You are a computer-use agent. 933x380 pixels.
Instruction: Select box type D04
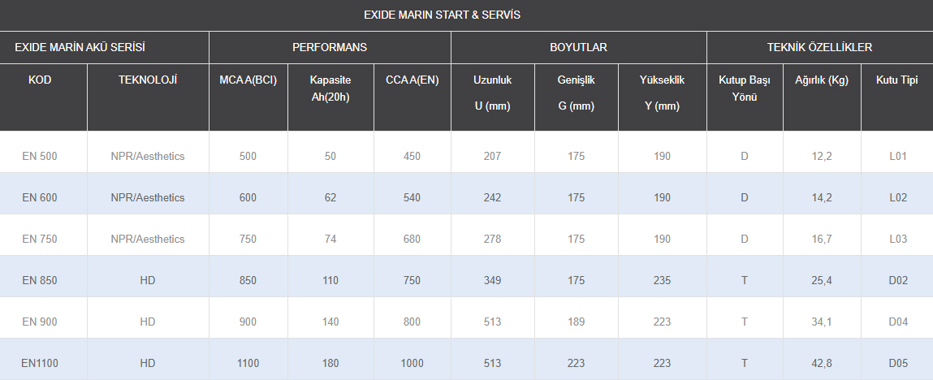[x=898, y=322]
